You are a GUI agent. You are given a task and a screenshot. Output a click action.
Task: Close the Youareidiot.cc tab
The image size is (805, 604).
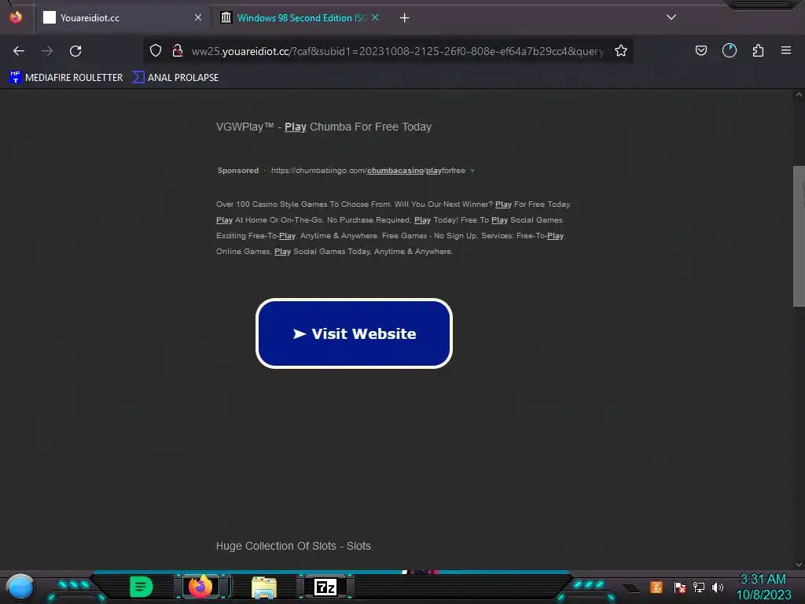[198, 17]
